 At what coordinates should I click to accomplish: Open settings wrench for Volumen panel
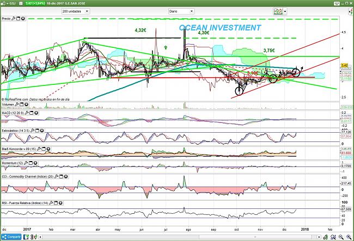[x=17, y=104]
